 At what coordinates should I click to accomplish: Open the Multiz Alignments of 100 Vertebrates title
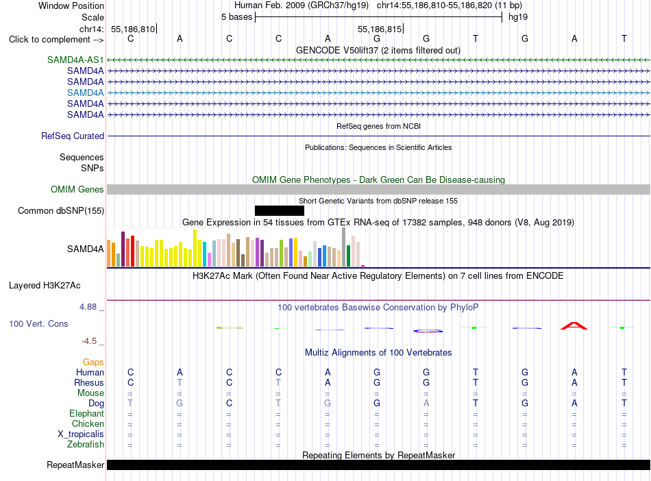click(378, 352)
